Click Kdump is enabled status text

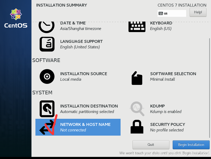(166, 112)
